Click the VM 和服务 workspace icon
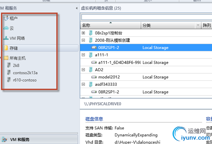 click(4, 139)
